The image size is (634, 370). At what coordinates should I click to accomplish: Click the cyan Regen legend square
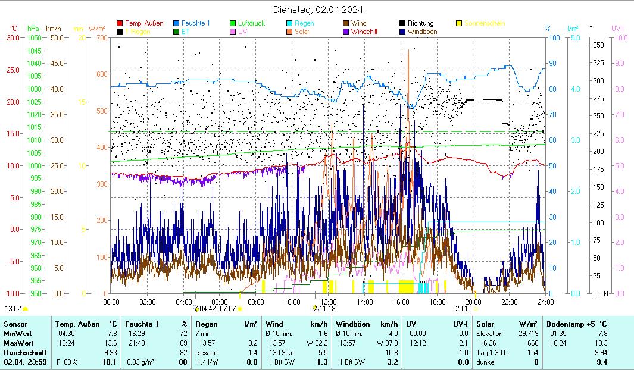(x=290, y=23)
